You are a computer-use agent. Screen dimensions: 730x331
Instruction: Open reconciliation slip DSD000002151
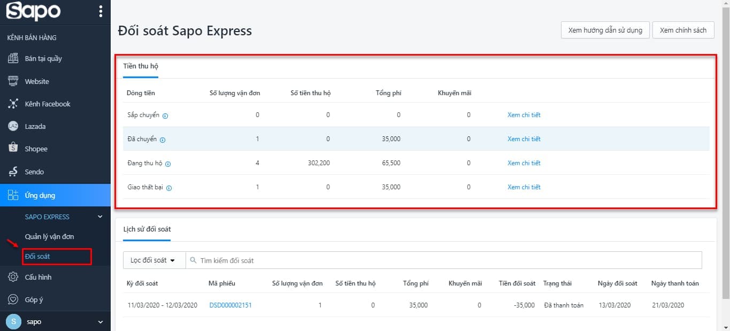coord(230,305)
